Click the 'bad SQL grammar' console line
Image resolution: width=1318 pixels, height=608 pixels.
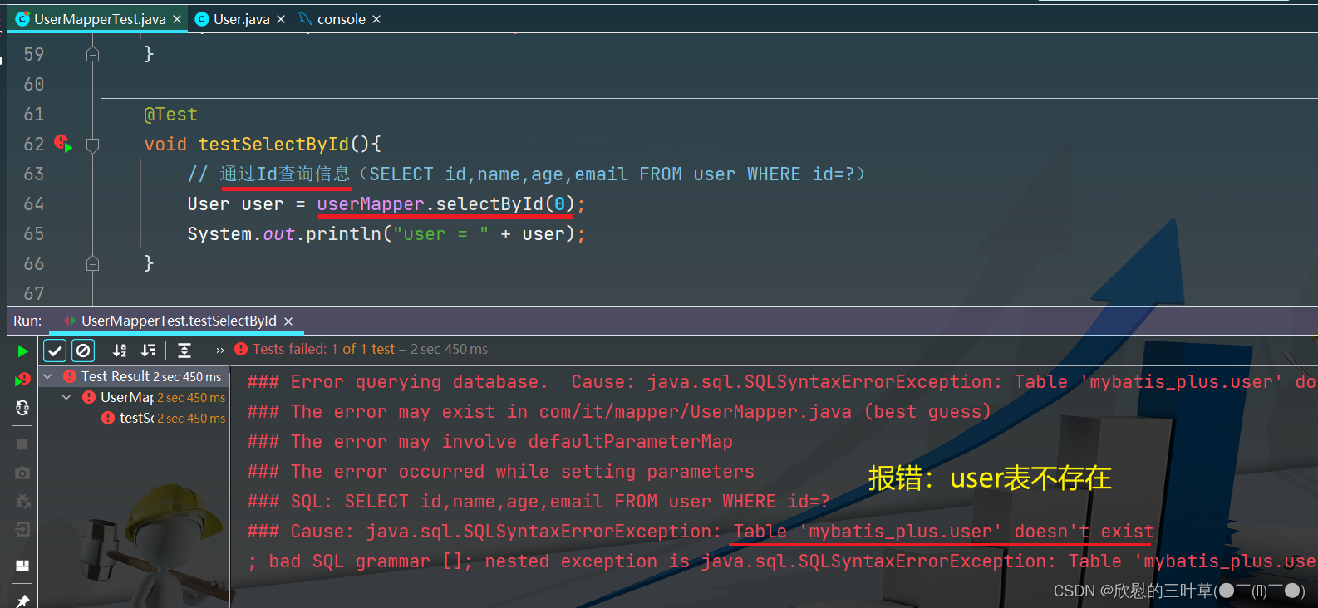coord(781,561)
